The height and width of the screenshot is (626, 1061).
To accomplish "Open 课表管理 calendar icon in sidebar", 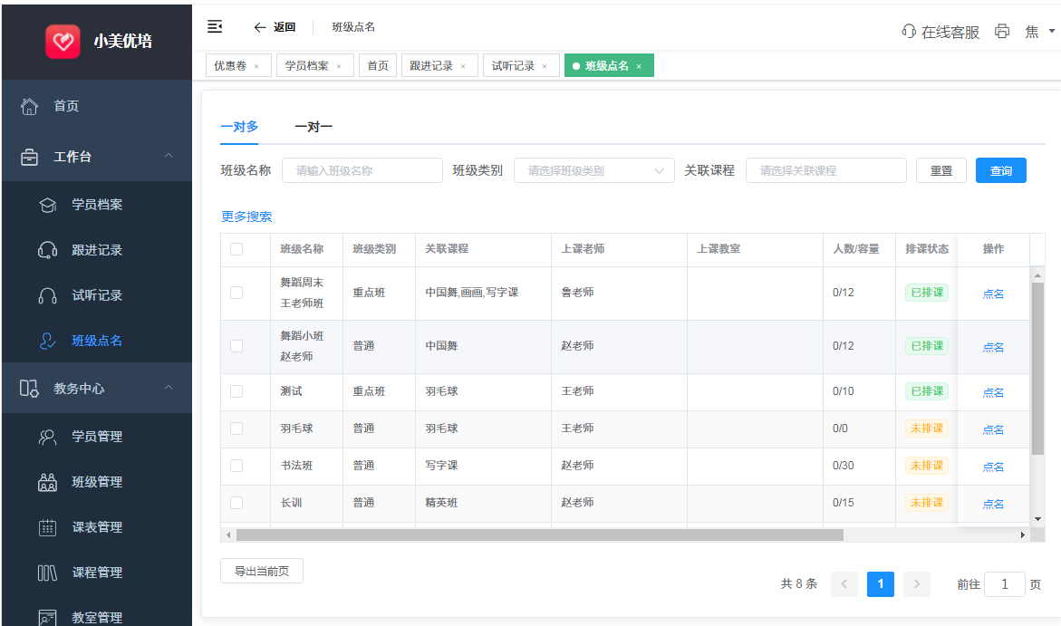I will point(48,527).
